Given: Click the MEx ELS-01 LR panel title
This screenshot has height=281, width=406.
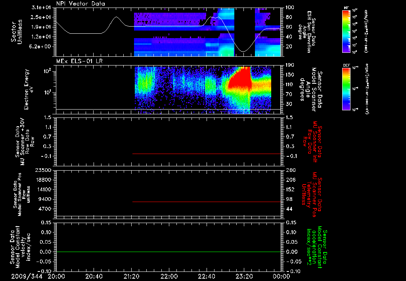Looking at the screenshot, I should [79, 61].
